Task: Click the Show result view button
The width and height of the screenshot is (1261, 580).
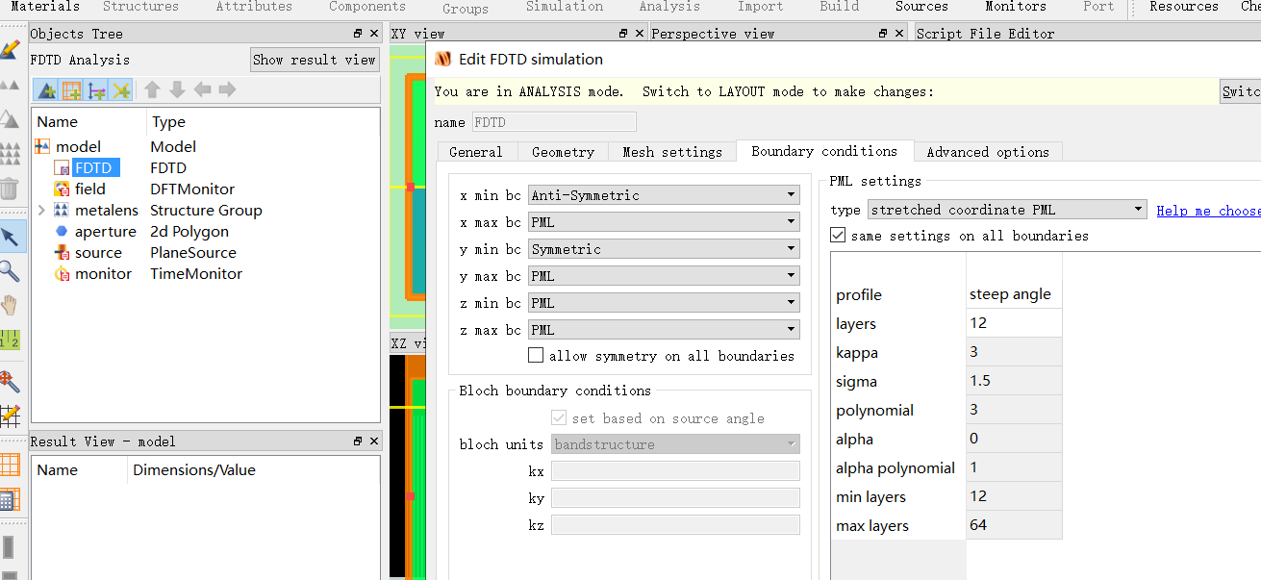Action: click(x=315, y=60)
